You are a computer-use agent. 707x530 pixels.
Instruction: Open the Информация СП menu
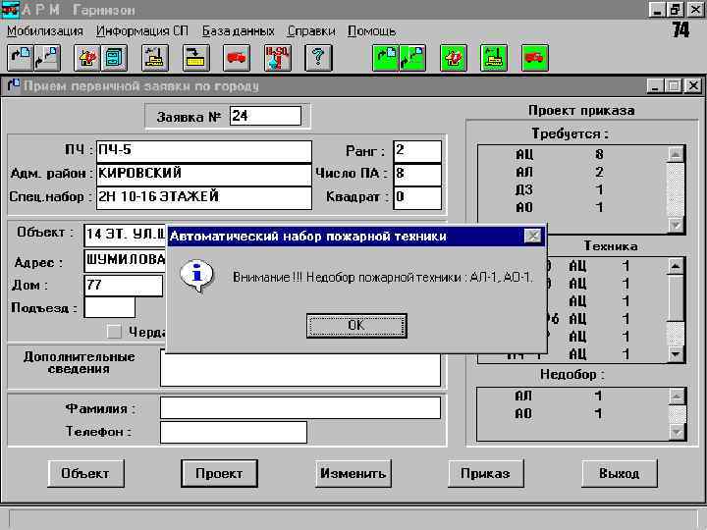[x=142, y=31]
